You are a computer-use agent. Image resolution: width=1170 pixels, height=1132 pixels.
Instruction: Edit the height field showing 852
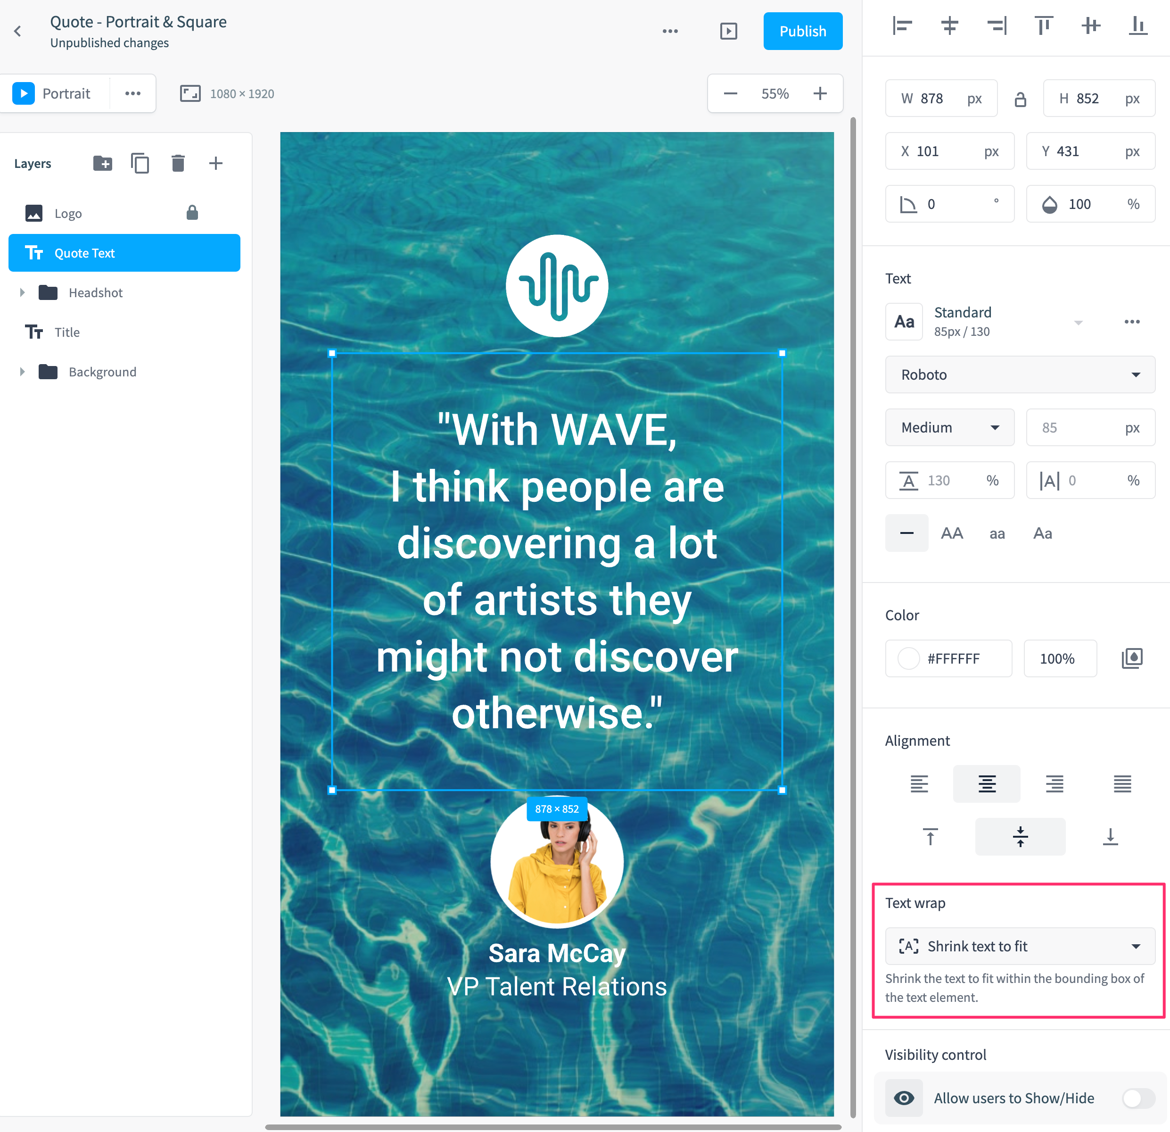(1098, 98)
